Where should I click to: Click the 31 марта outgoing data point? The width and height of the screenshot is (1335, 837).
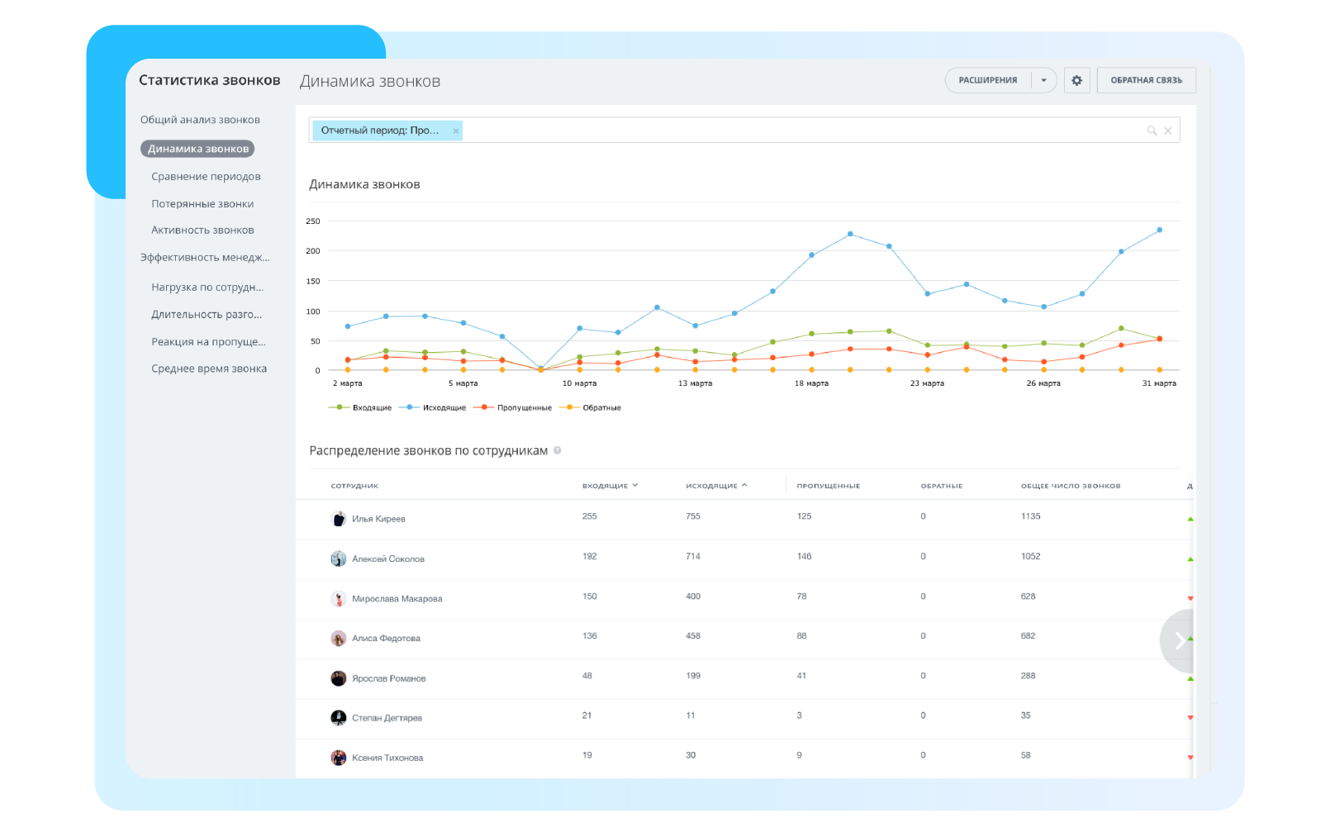[x=1159, y=230]
